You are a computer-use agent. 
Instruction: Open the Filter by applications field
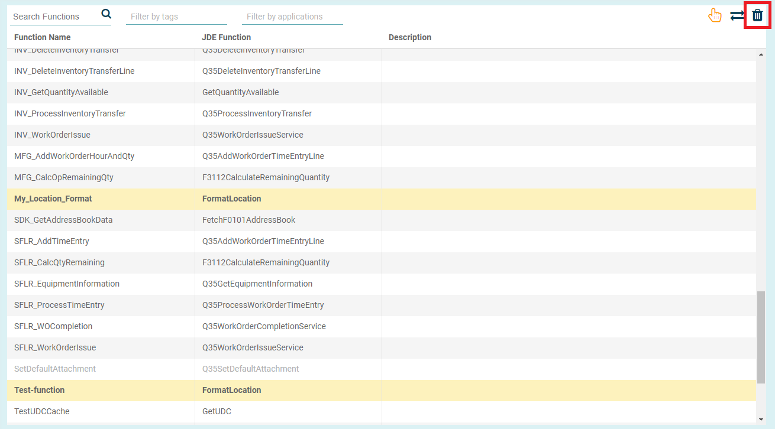(292, 17)
